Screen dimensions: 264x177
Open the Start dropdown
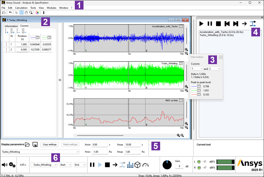tap(66, 165)
